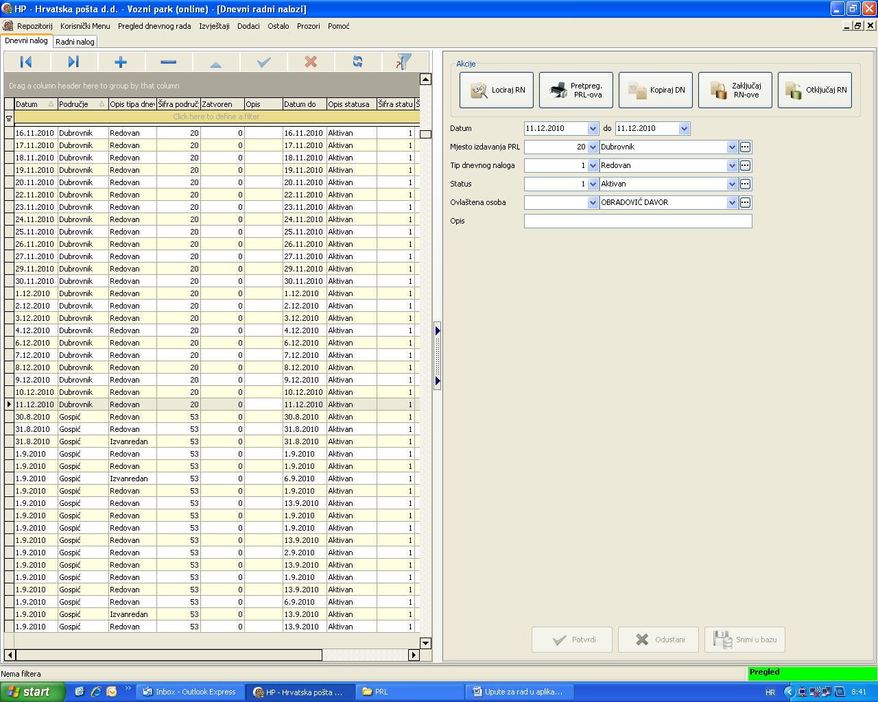Switch to Radni nalog tab
The image size is (878, 702).
(x=75, y=42)
